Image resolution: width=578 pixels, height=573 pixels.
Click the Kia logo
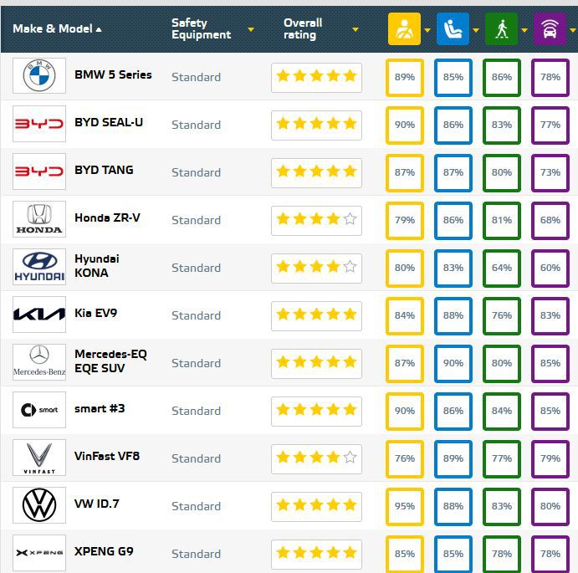pyautogui.click(x=39, y=315)
